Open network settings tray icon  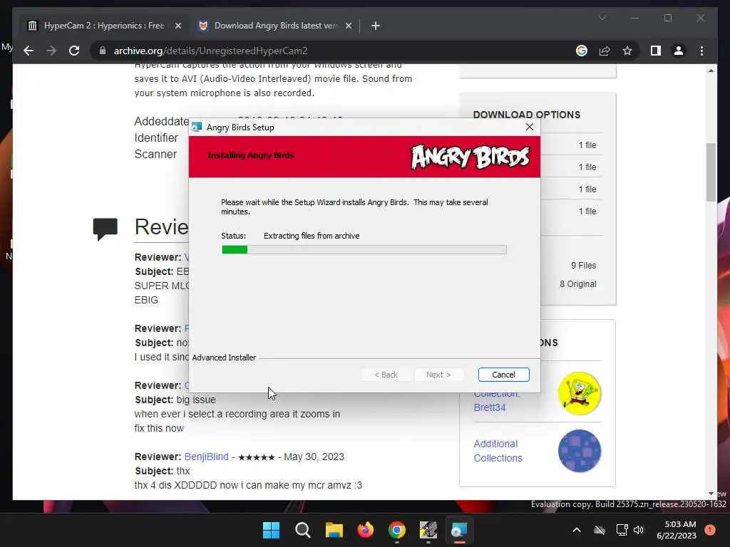tap(622, 530)
